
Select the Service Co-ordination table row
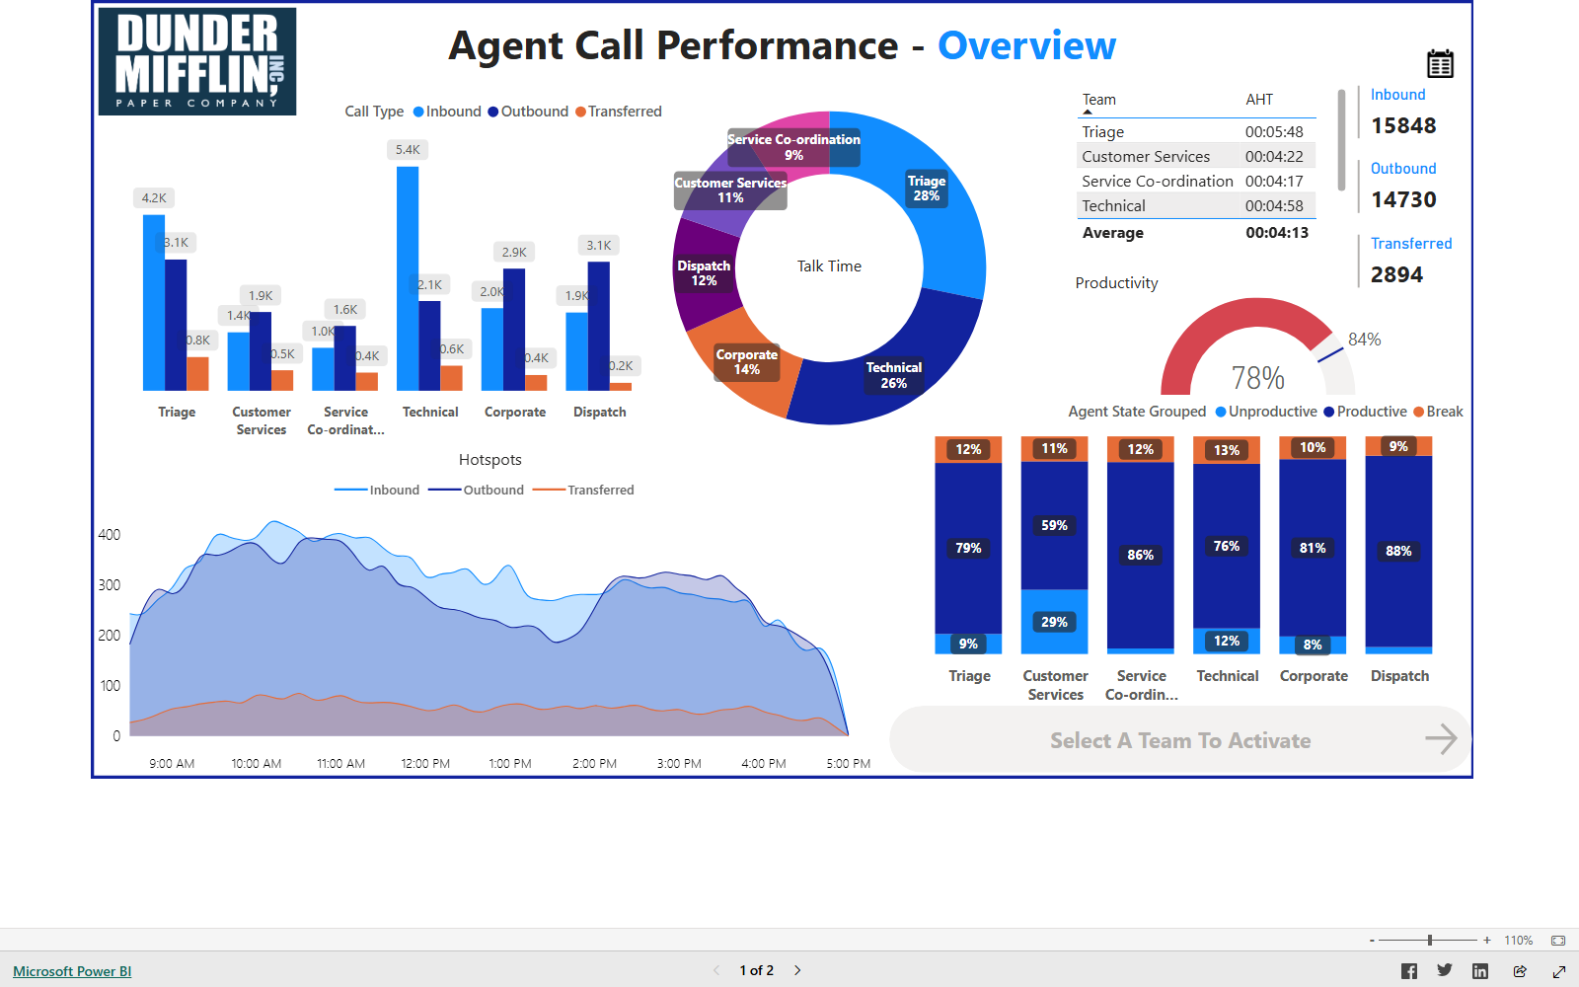[x=1196, y=181]
